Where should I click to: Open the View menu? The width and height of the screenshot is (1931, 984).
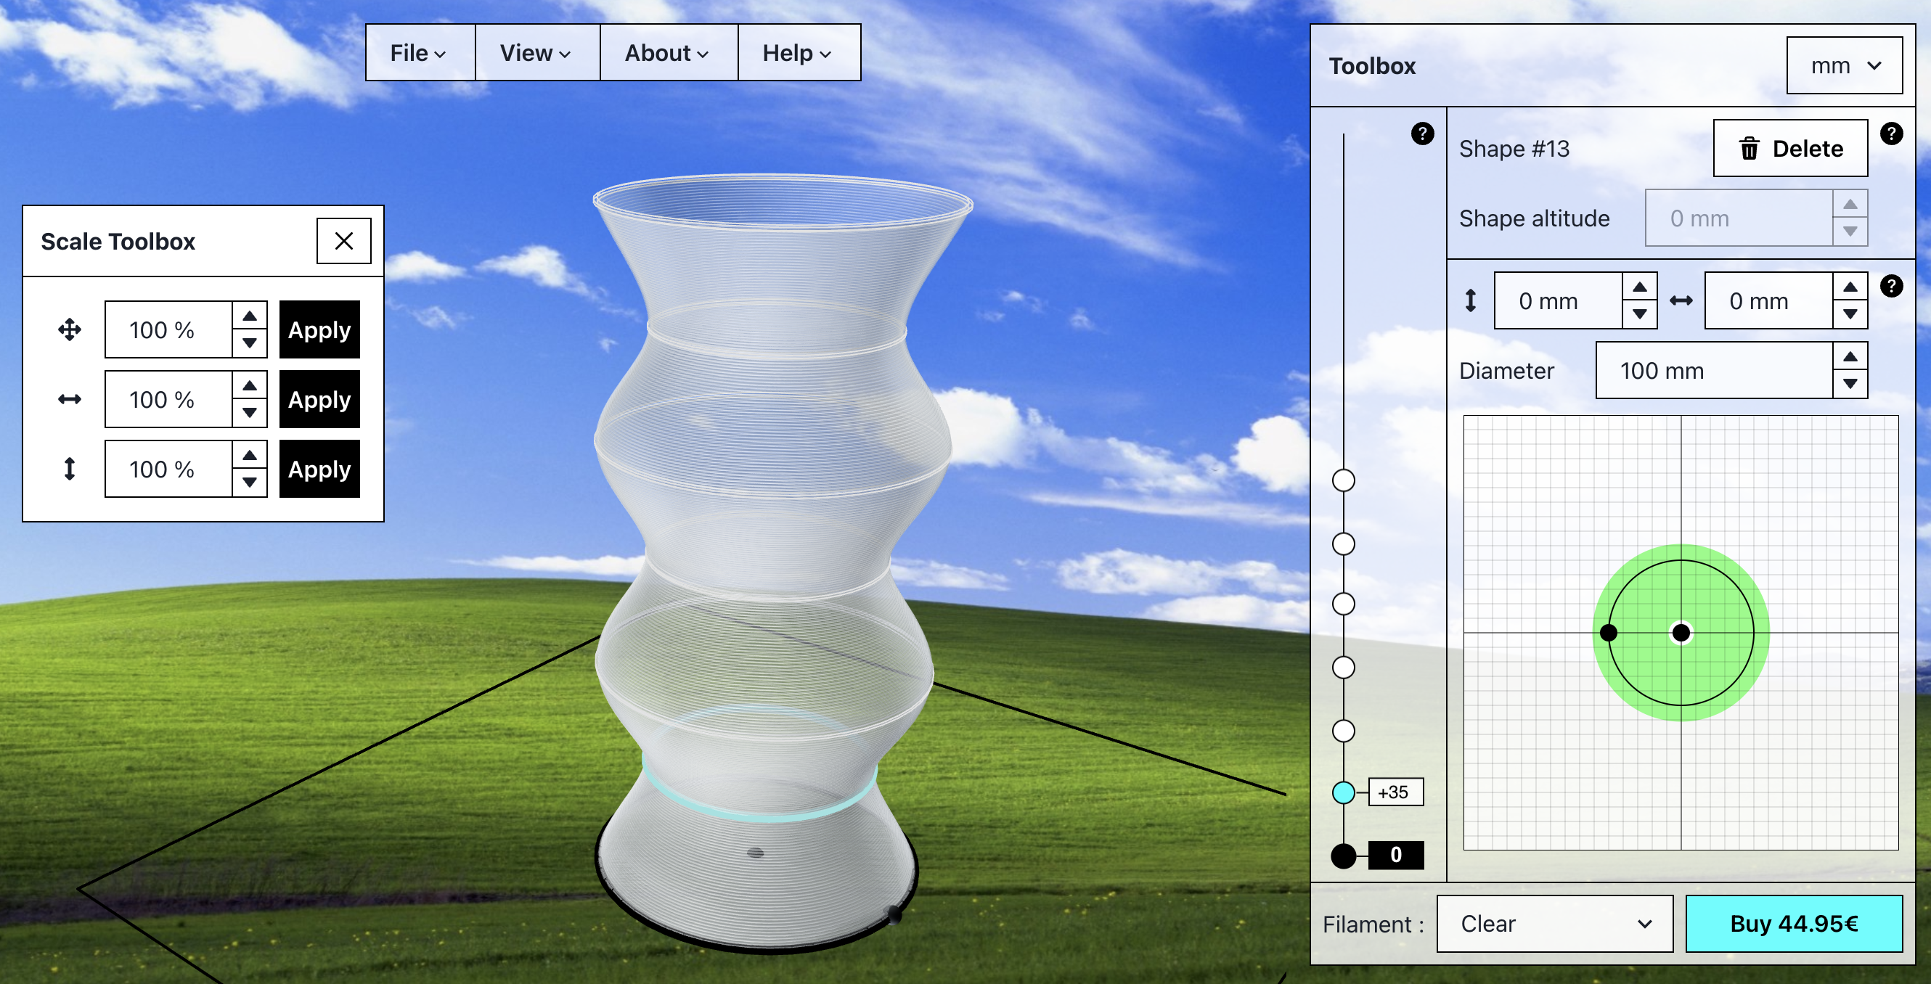point(536,53)
